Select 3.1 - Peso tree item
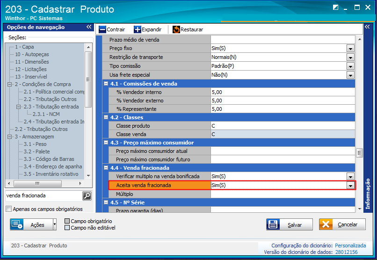The image size is (377, 260). (x=35, y=144)
